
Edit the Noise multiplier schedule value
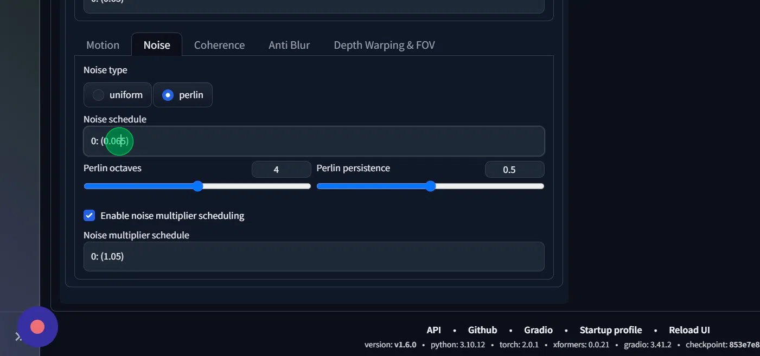[314, 256]
